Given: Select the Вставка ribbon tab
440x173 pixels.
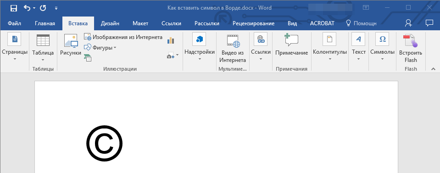Looking at the screenshot, I should pyautogui.click(x=78, y=23).
